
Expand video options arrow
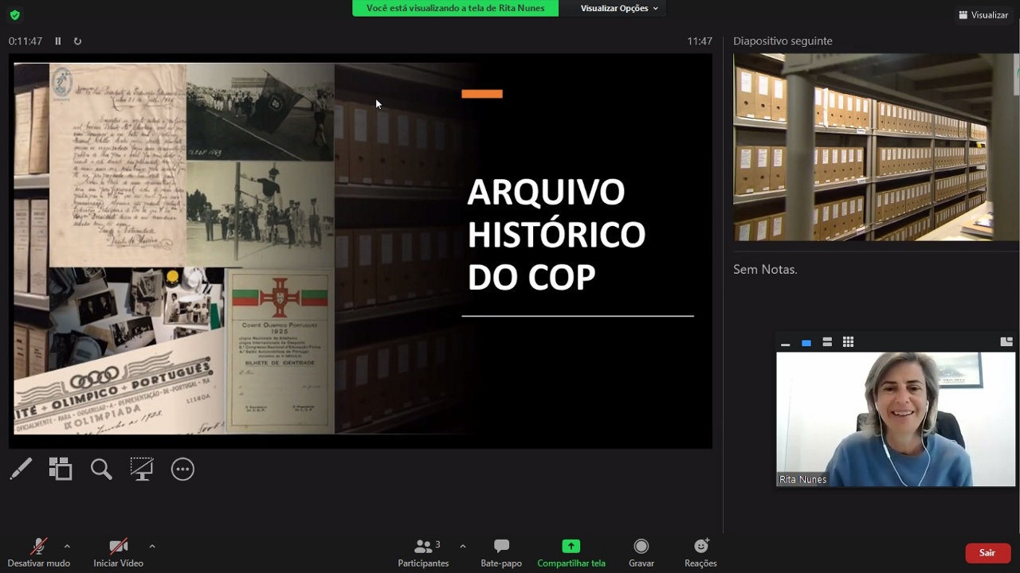point(152,546)
